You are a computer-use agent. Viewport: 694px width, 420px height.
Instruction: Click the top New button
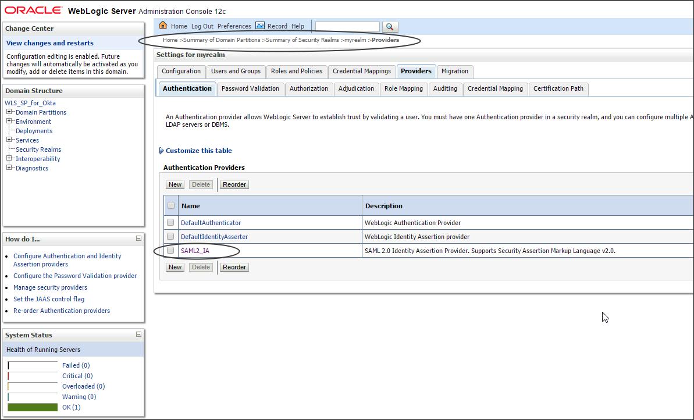175,184
